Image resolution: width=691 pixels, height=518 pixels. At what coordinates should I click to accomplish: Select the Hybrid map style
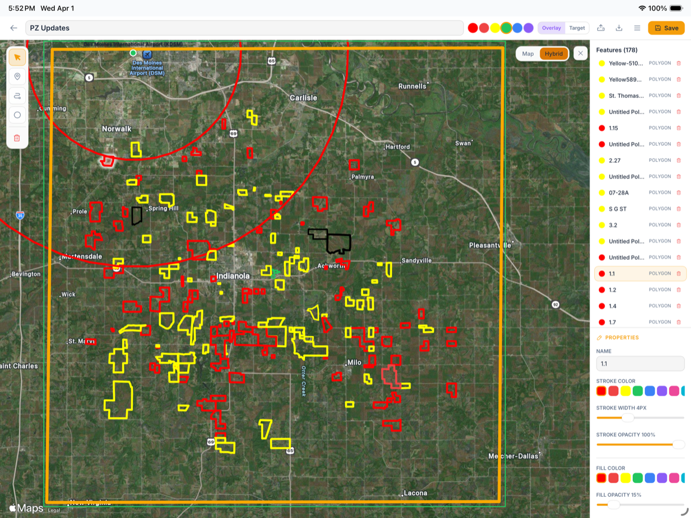coord(554,54)
